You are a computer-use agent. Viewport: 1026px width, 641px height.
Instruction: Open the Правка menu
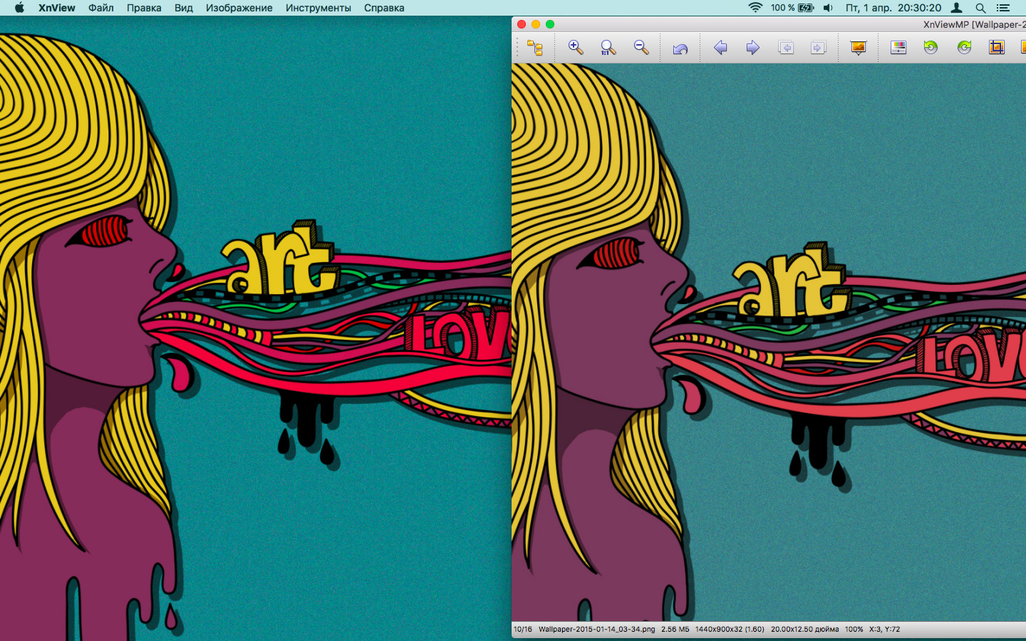click(x=144, y=8)
